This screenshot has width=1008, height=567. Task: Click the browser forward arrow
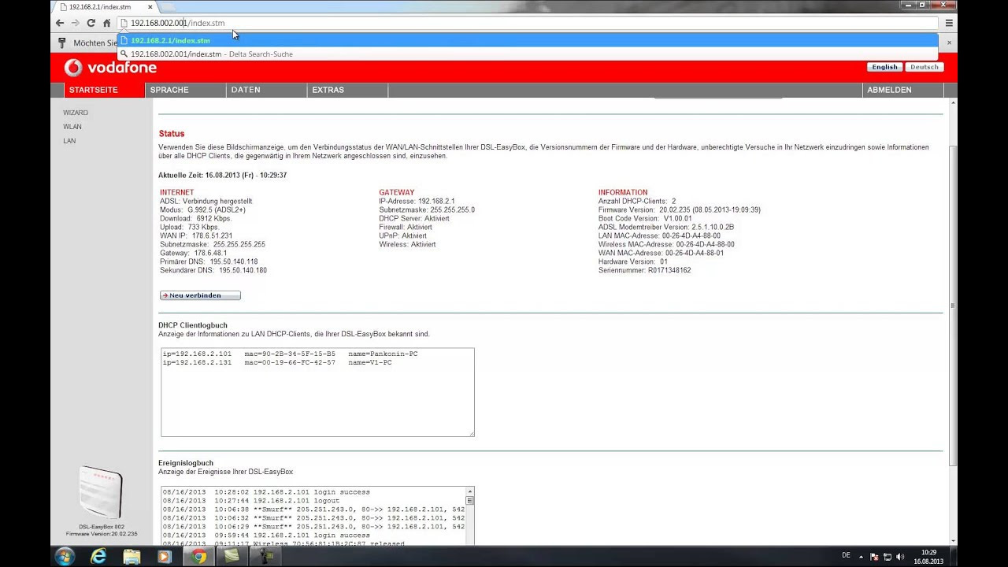click(76, 23)
